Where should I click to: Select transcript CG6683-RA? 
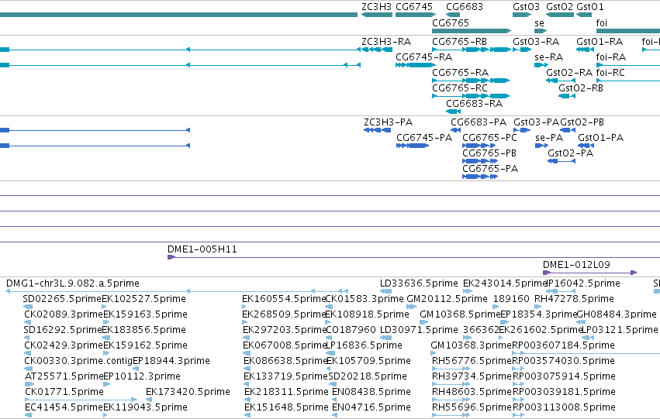click(454, 112)
